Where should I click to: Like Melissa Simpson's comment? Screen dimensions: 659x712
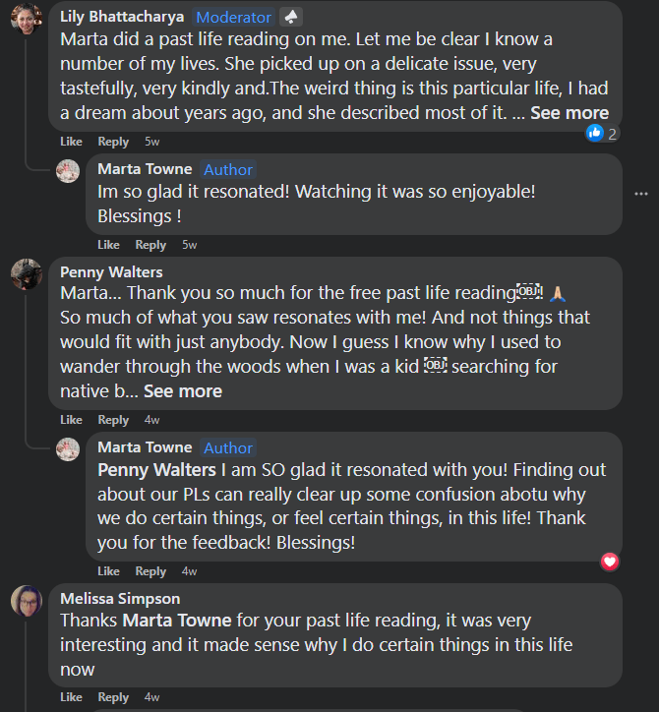[71, 697]
